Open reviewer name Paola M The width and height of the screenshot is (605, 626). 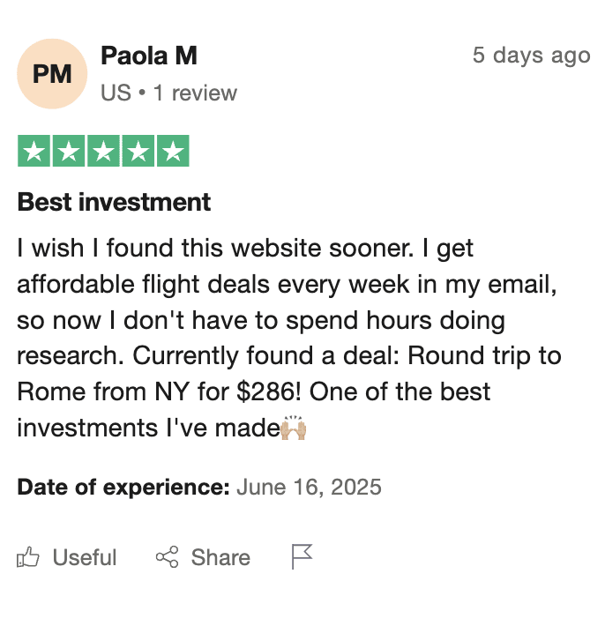149,56
